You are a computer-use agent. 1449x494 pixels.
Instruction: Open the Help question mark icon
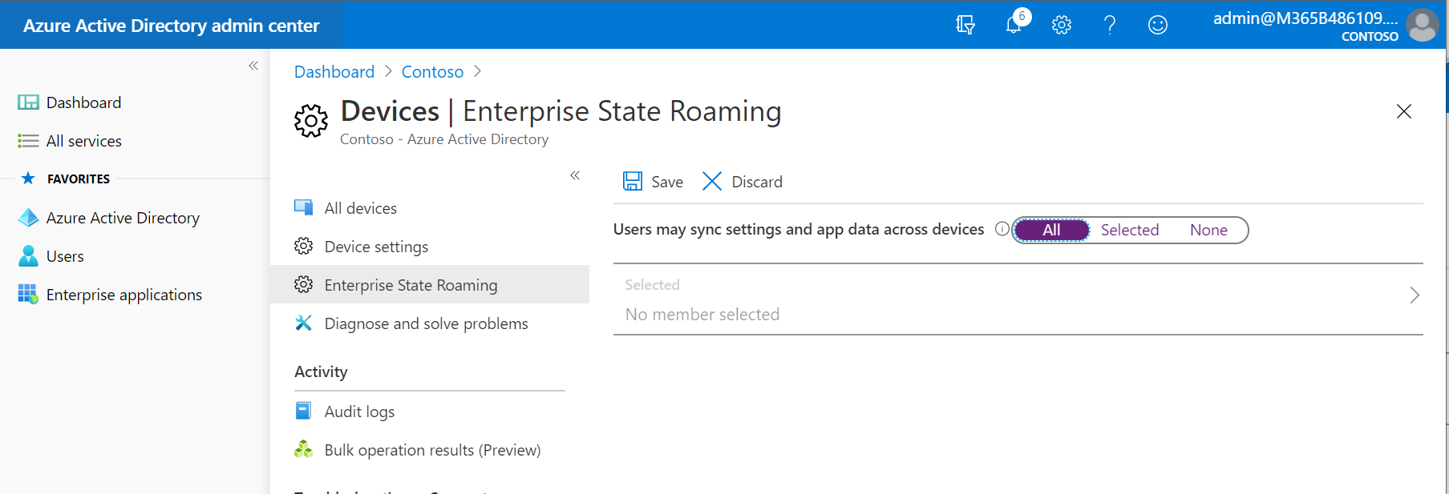coord(1110,25)
